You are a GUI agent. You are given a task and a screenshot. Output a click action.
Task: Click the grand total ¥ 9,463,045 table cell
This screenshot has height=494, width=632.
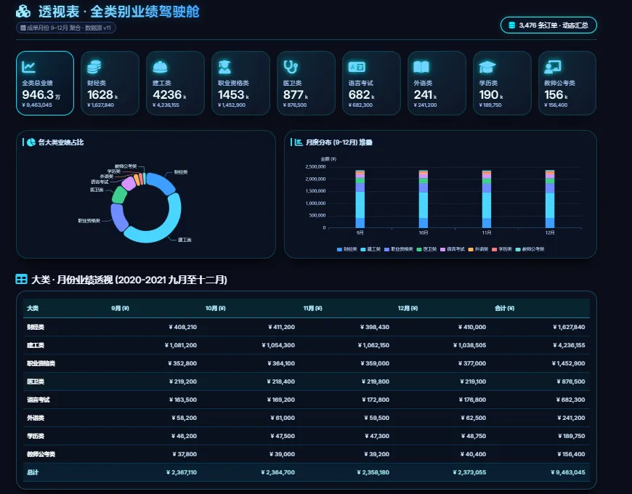[x=568, y=472]
